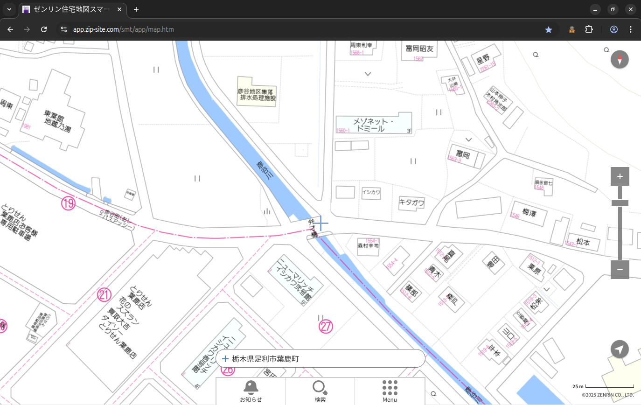Zoom out with the minus button
This screenshot has width=641, height=405.
(620, 270)
